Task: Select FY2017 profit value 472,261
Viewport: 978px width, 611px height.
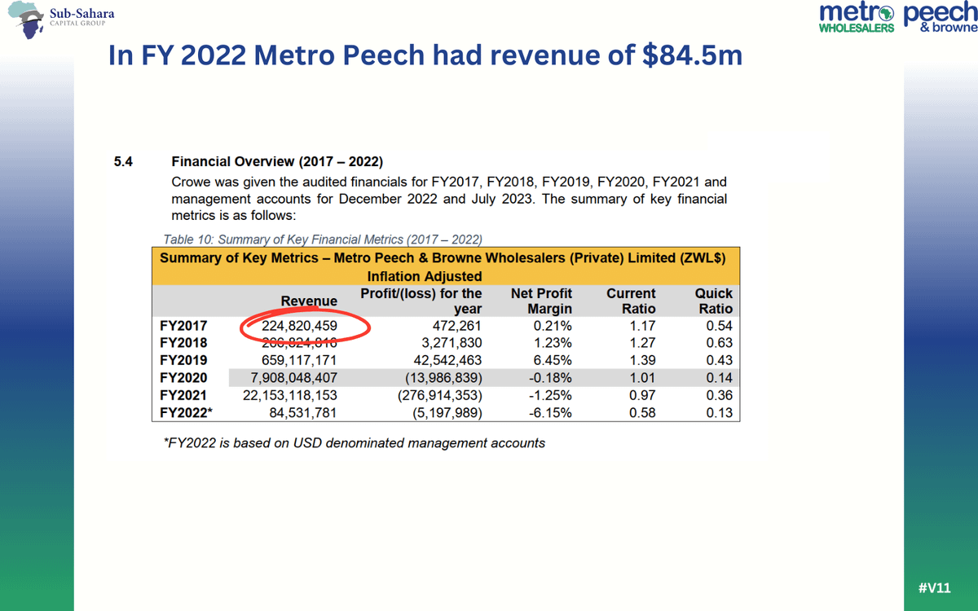Action: (456, 326)
